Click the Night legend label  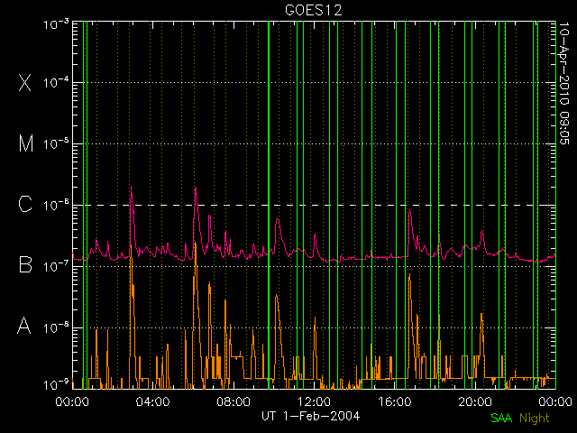point(535,419)
